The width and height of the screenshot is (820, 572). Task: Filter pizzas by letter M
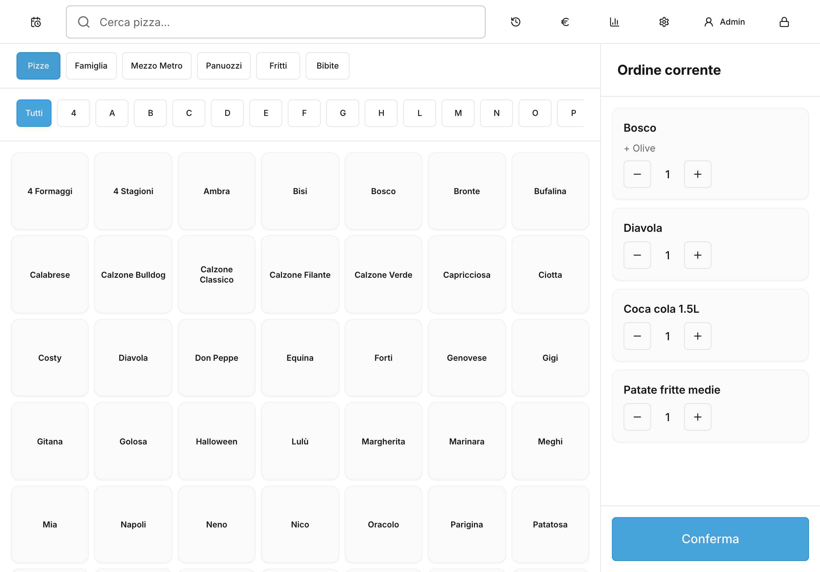tap(458, 113)
